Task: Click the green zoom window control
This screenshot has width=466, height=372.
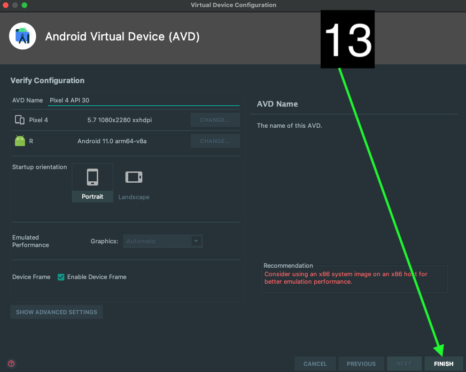Action: [24, 5]
